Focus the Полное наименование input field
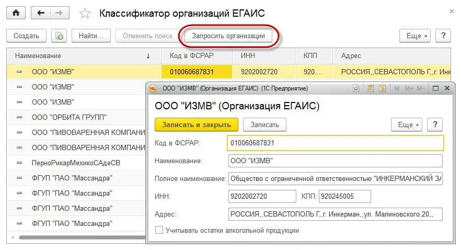This screenshot has width=461, height=250. tap(335, 178)
